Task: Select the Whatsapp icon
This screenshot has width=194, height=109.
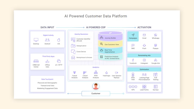Action: coord(155,35)
